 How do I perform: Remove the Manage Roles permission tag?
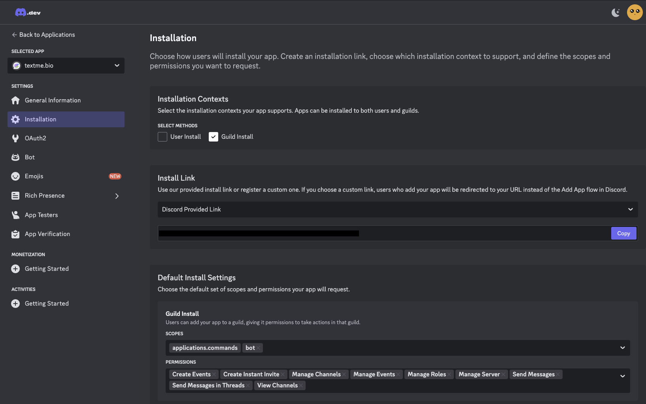pyautogui.click(x=450, y=375)
